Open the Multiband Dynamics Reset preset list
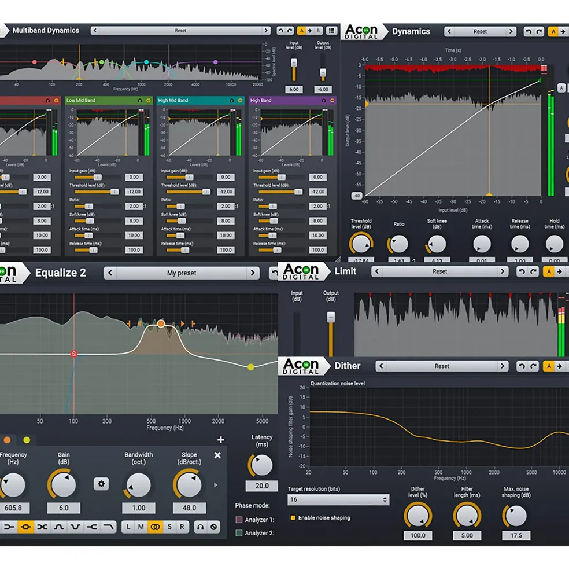 pos(180,31)
